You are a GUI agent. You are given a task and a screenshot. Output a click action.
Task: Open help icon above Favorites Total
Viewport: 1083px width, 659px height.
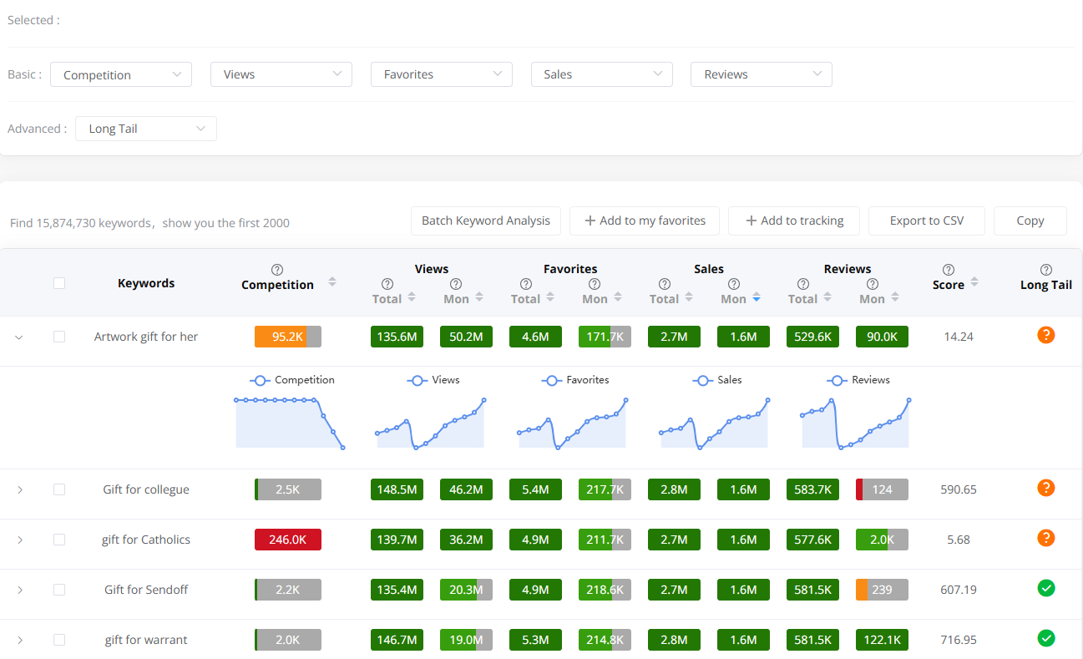[x=525, y=284]
